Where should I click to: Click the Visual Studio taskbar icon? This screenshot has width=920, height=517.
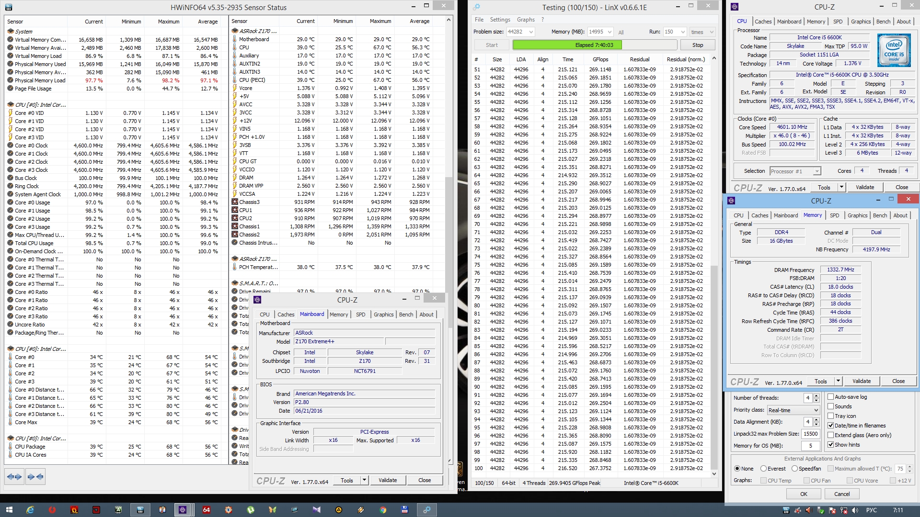pos(316,510)
